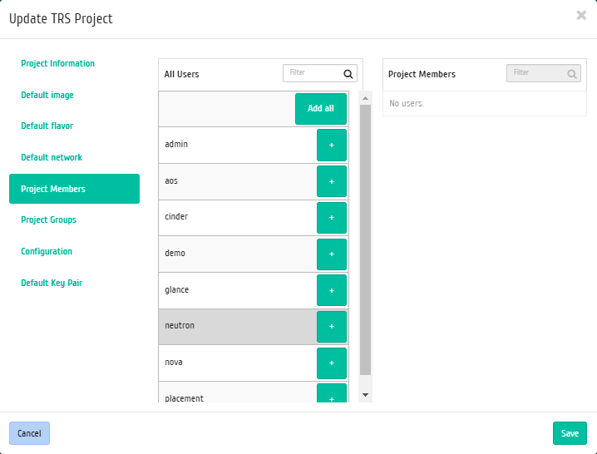Add the admin user with plus button

tap(332, 146)
